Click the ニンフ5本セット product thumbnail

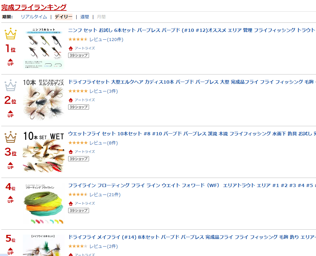(43, 48)
